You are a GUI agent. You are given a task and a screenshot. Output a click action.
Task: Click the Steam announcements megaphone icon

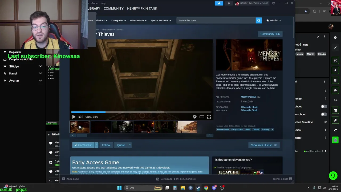[x=219, y=3]
